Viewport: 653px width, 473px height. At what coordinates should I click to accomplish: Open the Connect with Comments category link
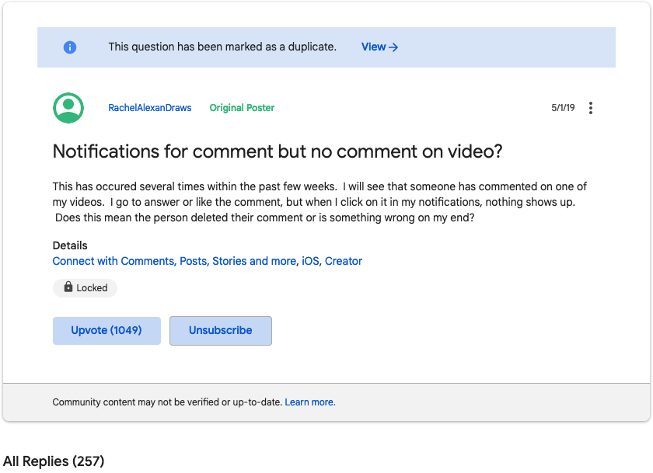point(113,261)
